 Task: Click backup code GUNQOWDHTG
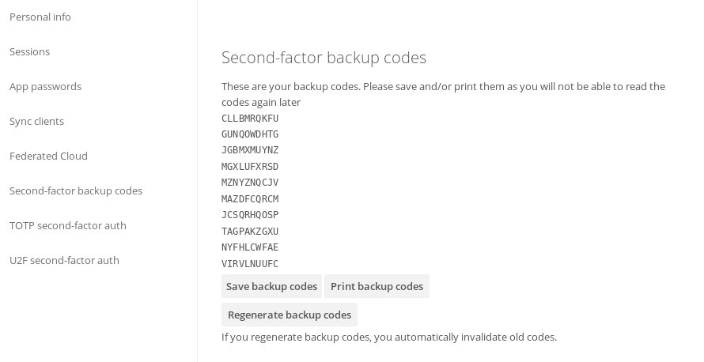point(250,134)
